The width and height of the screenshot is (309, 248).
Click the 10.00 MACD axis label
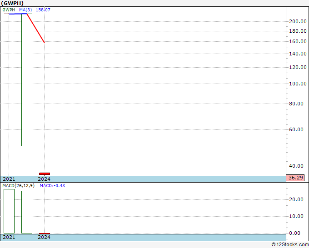[296, 216]
